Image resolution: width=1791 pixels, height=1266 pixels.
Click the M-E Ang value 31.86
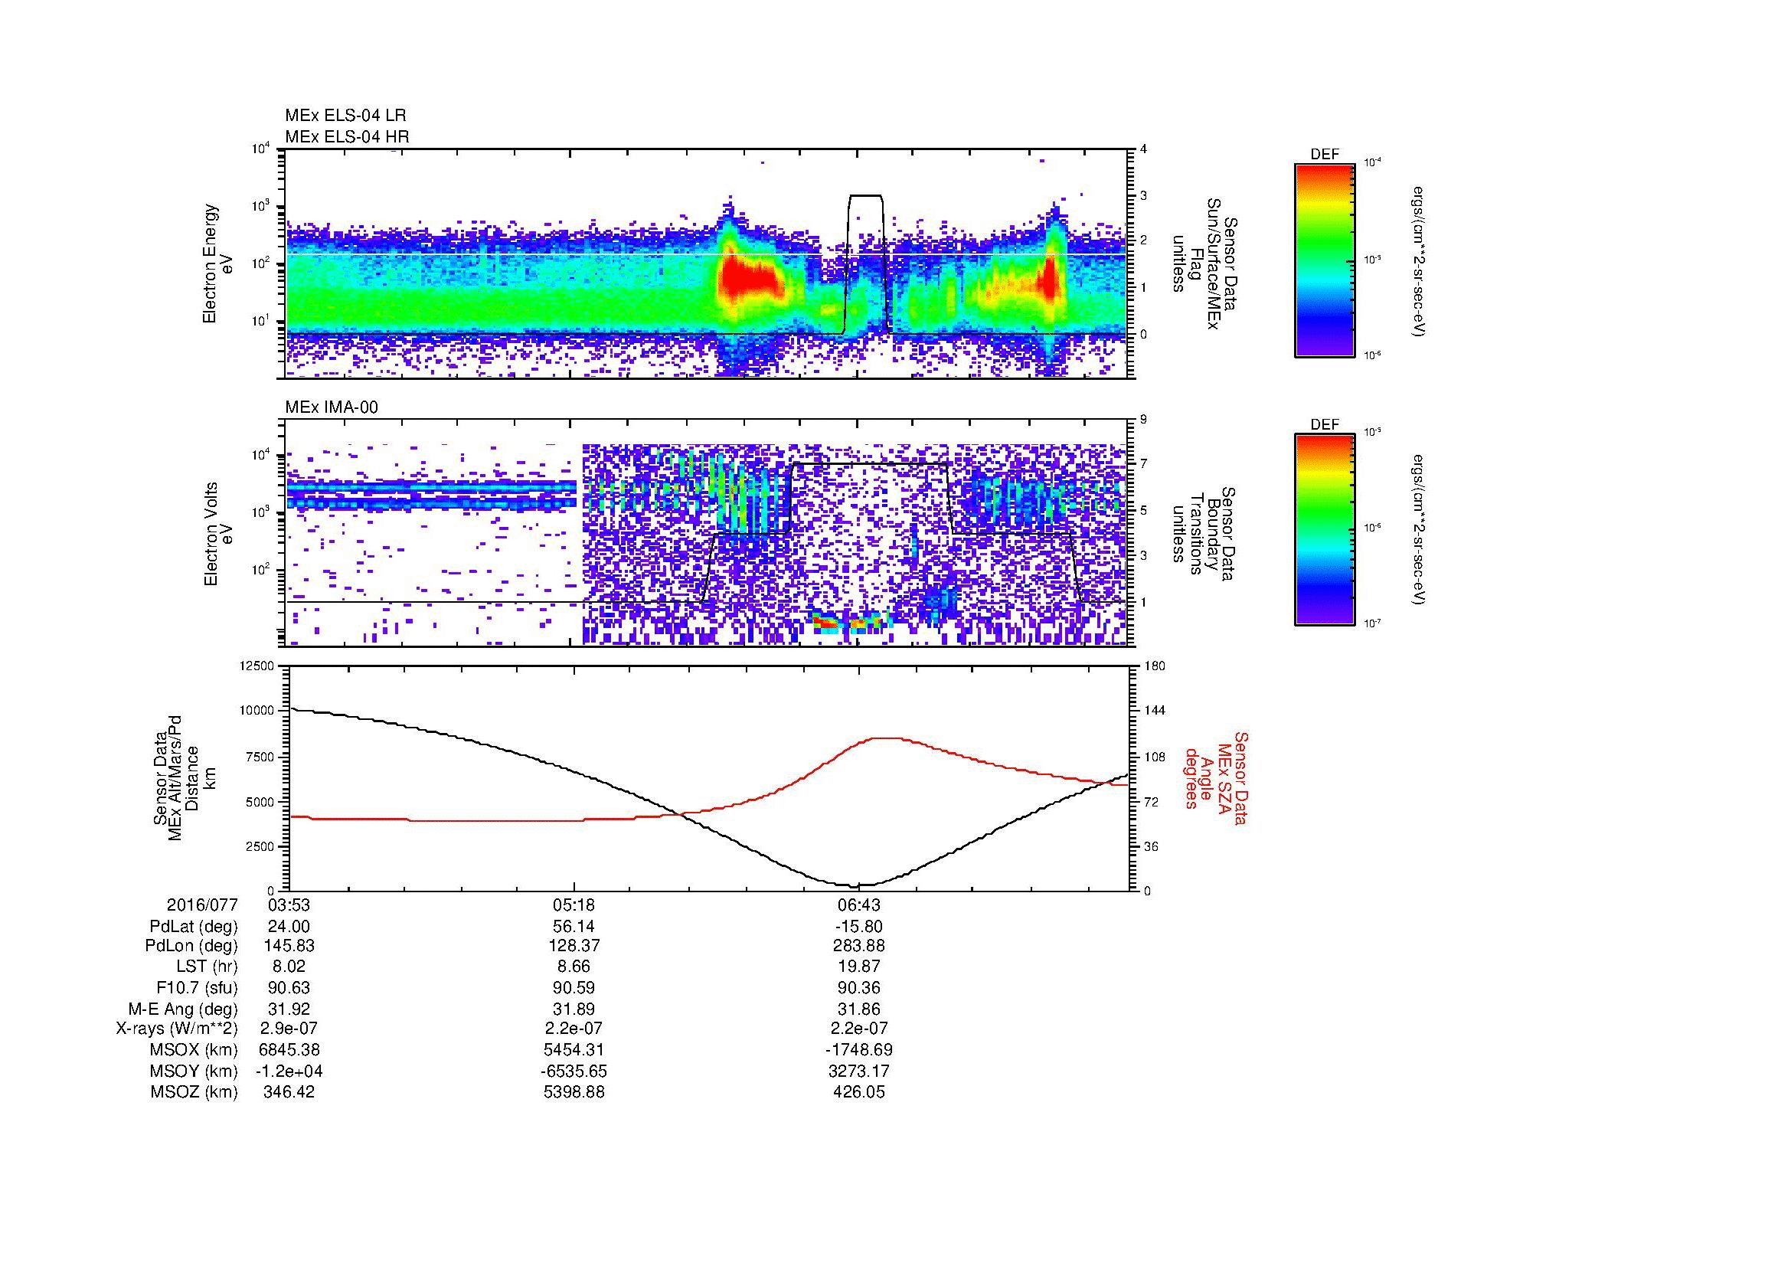[x=859, y=1009]
